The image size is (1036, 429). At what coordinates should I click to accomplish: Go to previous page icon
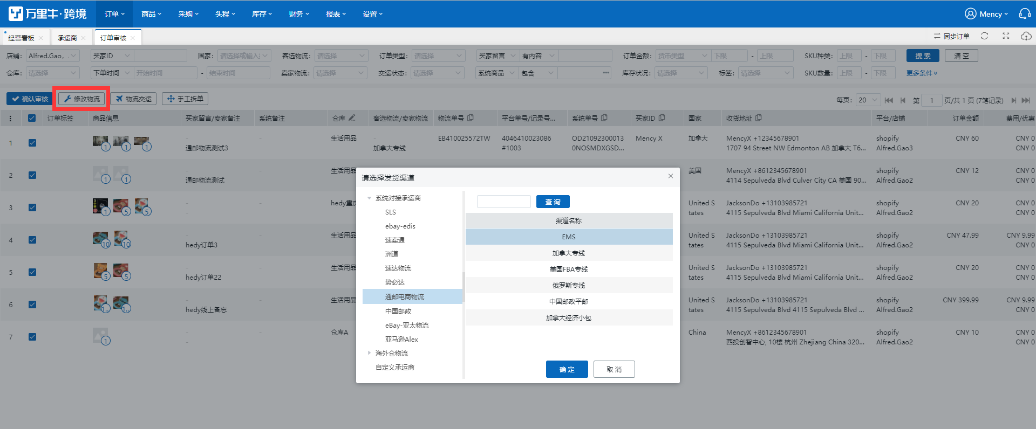click(903, 100)
